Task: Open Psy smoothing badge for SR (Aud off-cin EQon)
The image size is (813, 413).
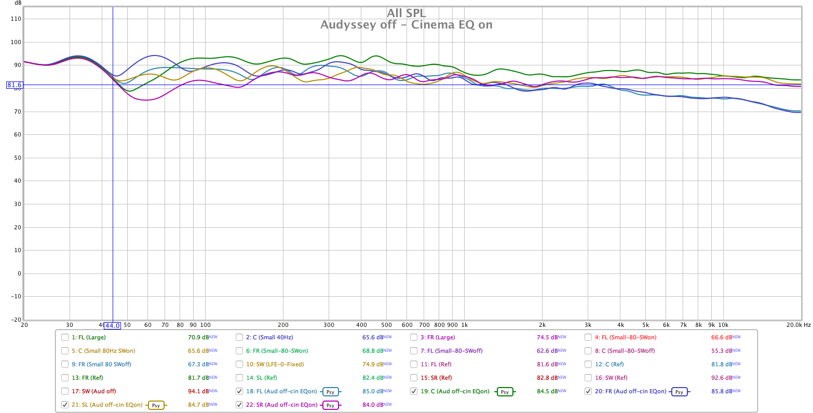Action: pos(330,405)
